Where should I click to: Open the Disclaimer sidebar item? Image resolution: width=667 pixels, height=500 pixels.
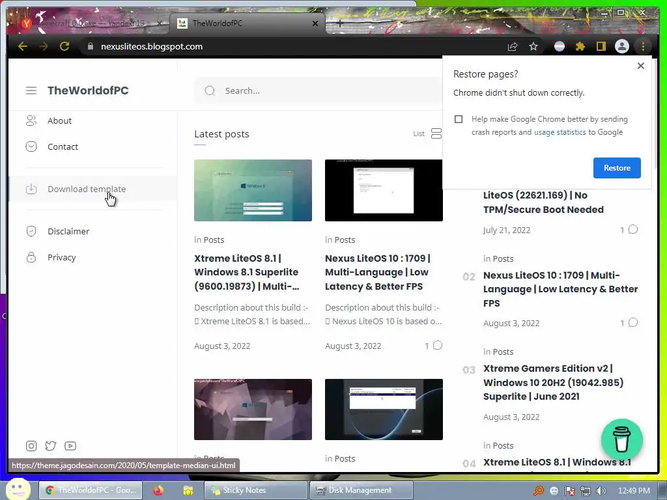click(68, 231)
